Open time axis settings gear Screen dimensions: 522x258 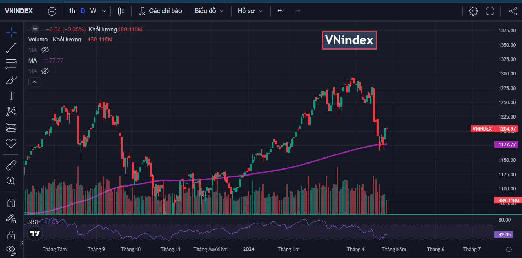point(509,249)
